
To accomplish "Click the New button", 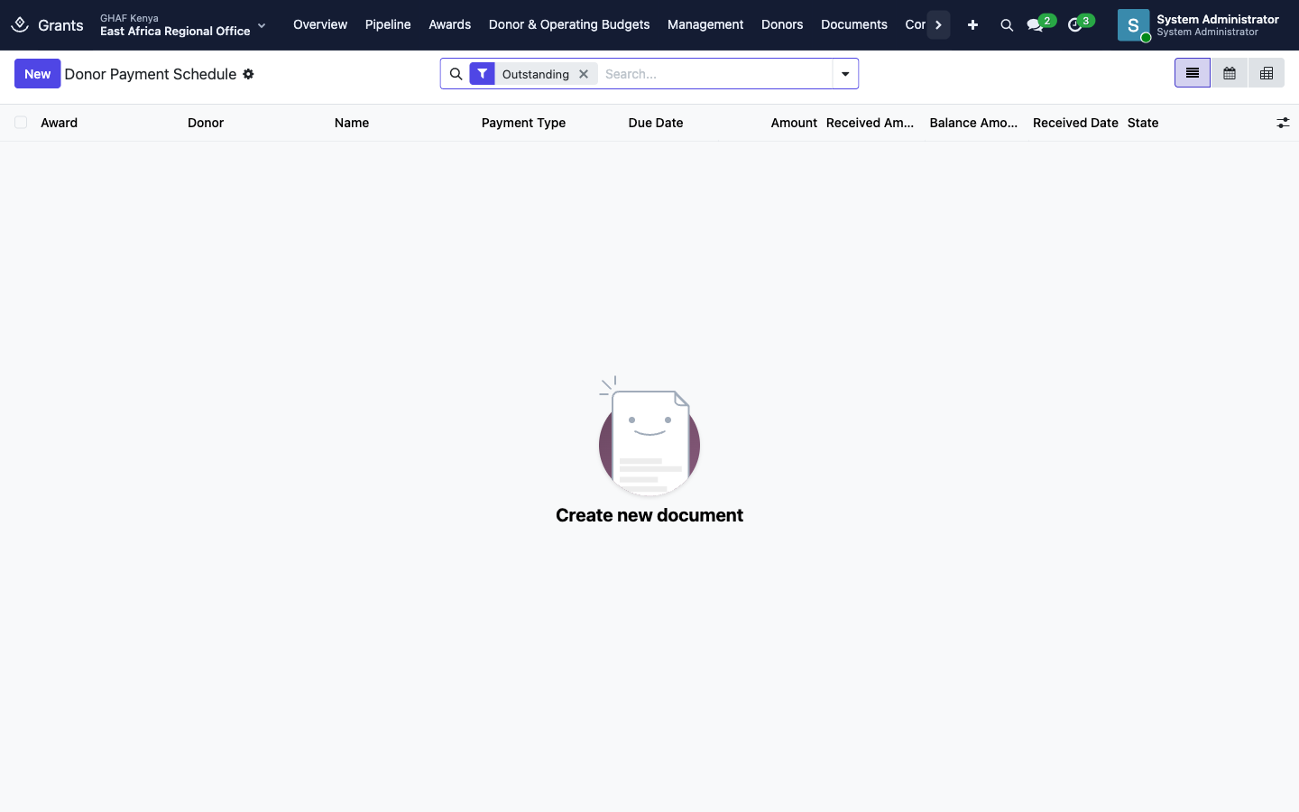I will click(x=38, y=74).
